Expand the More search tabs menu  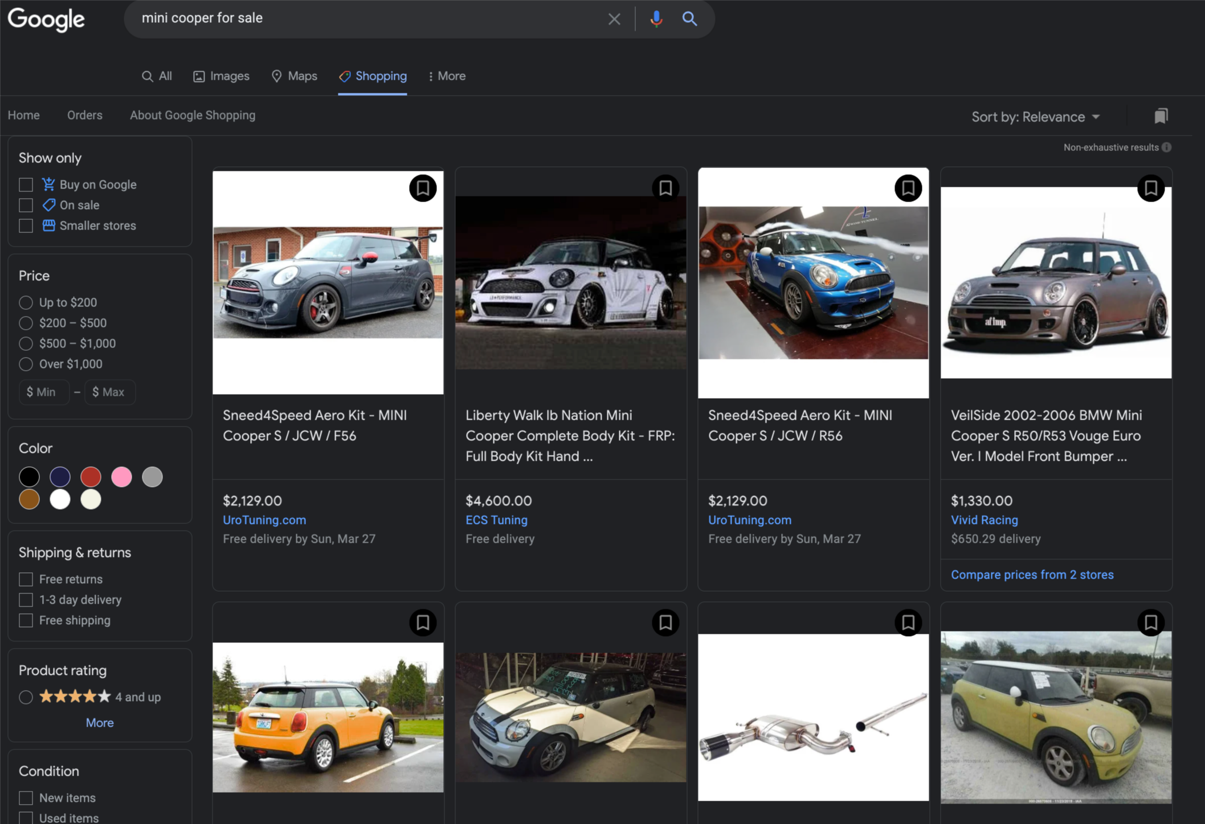(447, 76)
